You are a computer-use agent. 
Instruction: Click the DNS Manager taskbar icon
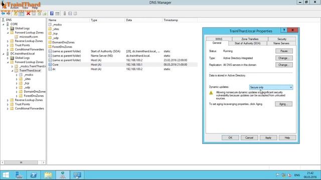coord(63,175)
